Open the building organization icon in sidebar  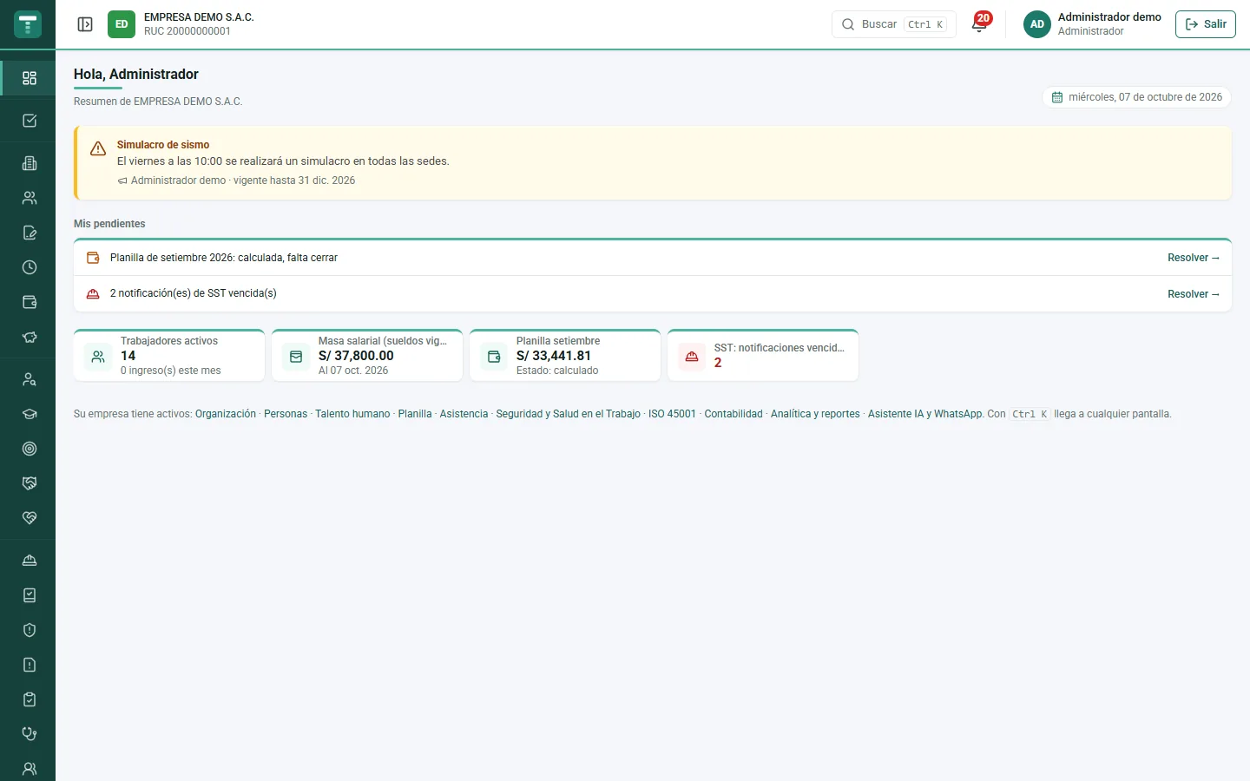tap(30, 163)
